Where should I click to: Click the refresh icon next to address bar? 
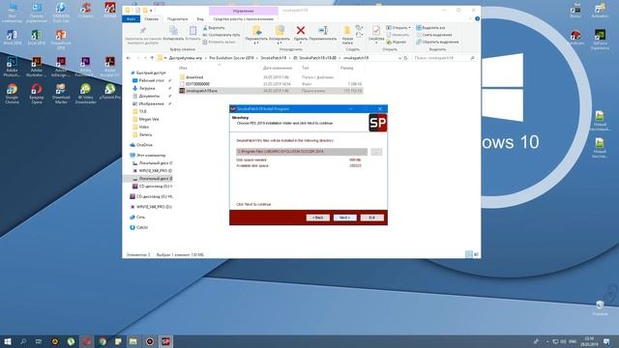[405, 58]
